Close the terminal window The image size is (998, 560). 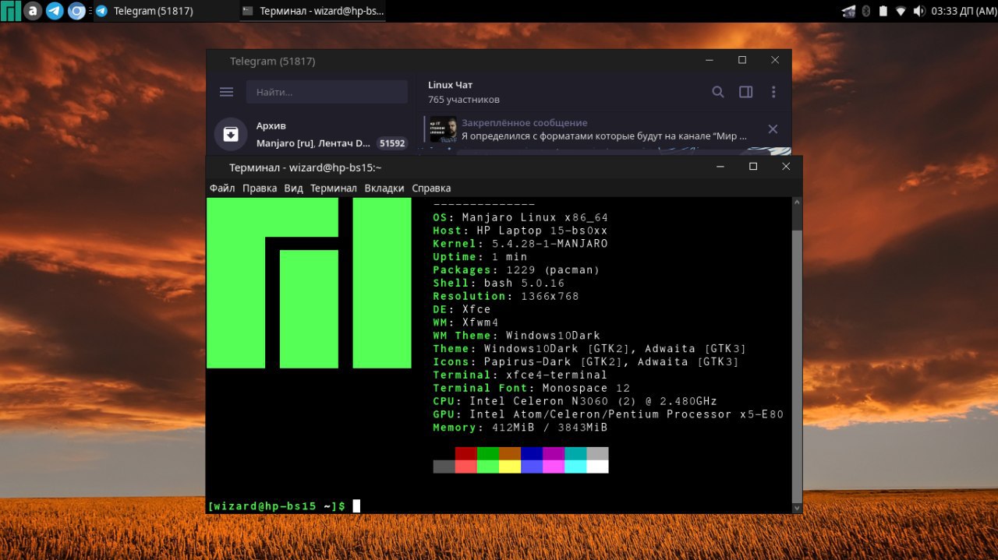click(786, 167)
